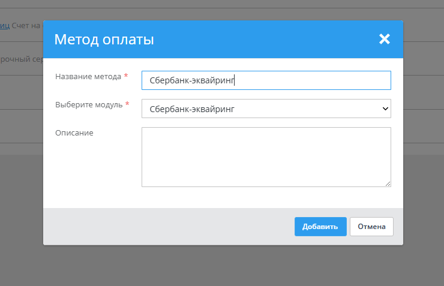Click the Название метода label
This screenshot has width=444, height=286.
click(x=88, y=77)
